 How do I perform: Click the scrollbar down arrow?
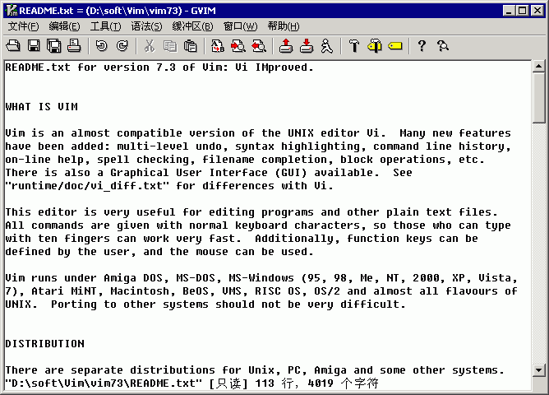click(x=538, y=370)
